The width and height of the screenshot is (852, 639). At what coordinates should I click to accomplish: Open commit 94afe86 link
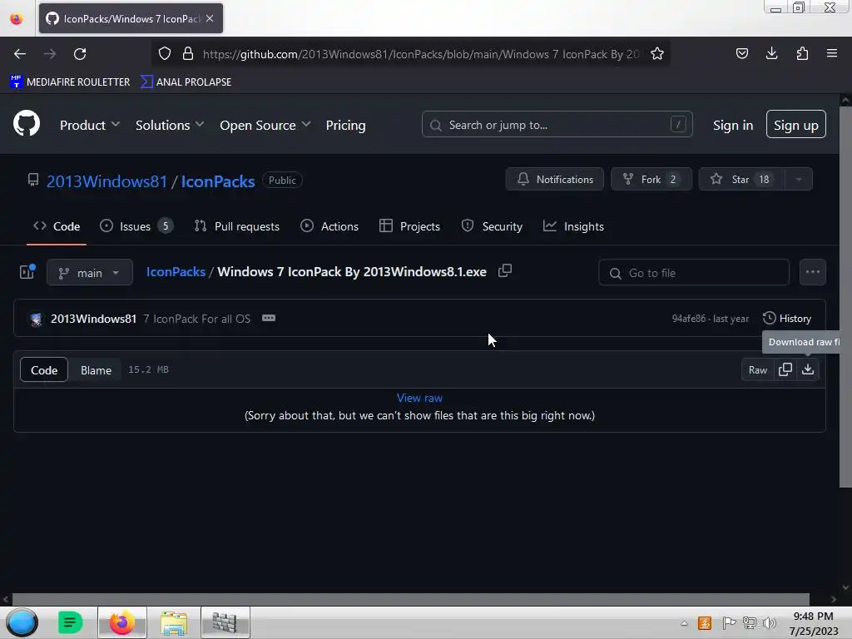point(689,319)
